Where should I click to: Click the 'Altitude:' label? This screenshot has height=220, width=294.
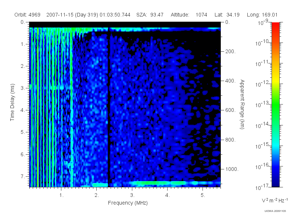point(180,15)
